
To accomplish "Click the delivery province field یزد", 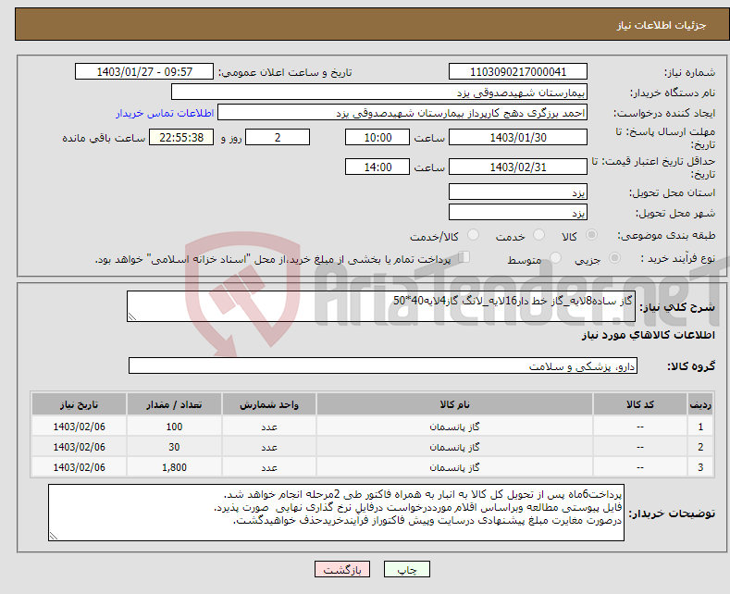I will (518, 192).
